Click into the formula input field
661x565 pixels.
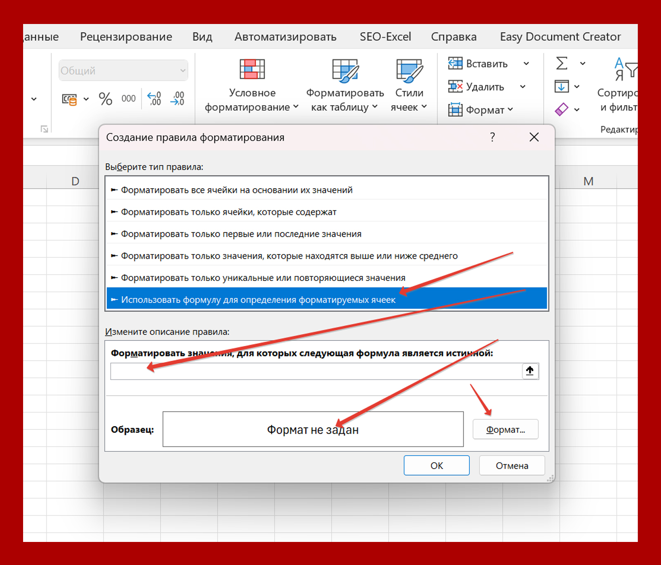pos(316,371)
